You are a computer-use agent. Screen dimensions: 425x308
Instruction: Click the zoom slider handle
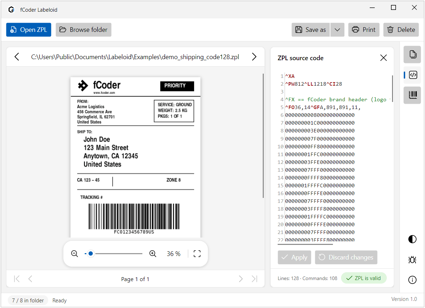pyautogui.click(x=91, y=253)
